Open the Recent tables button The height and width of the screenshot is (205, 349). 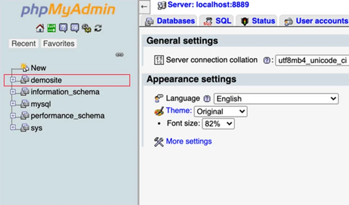pyautogui.click(x=24, y=43)
